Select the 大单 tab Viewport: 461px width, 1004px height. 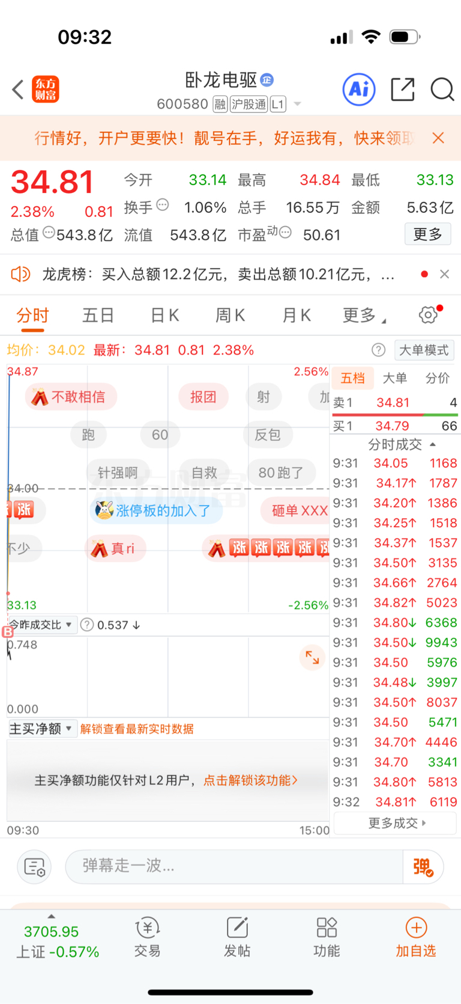pos(395,378)
